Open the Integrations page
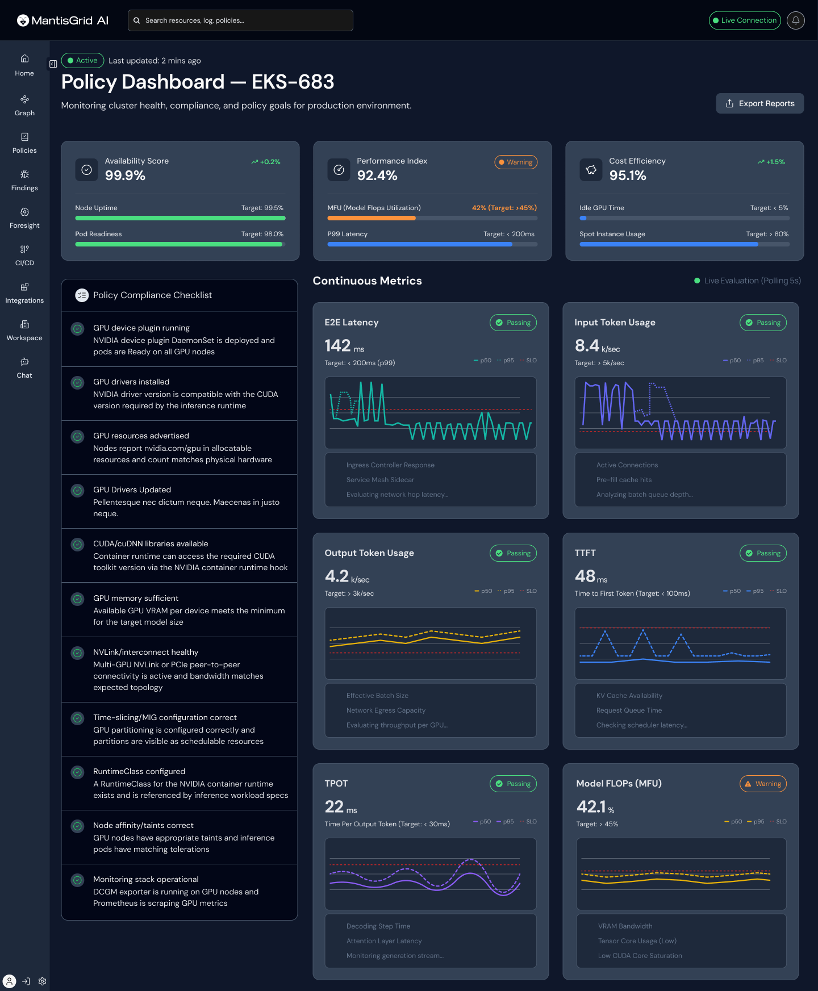Viewport: 818px width, 991px height. click(24, 293)
